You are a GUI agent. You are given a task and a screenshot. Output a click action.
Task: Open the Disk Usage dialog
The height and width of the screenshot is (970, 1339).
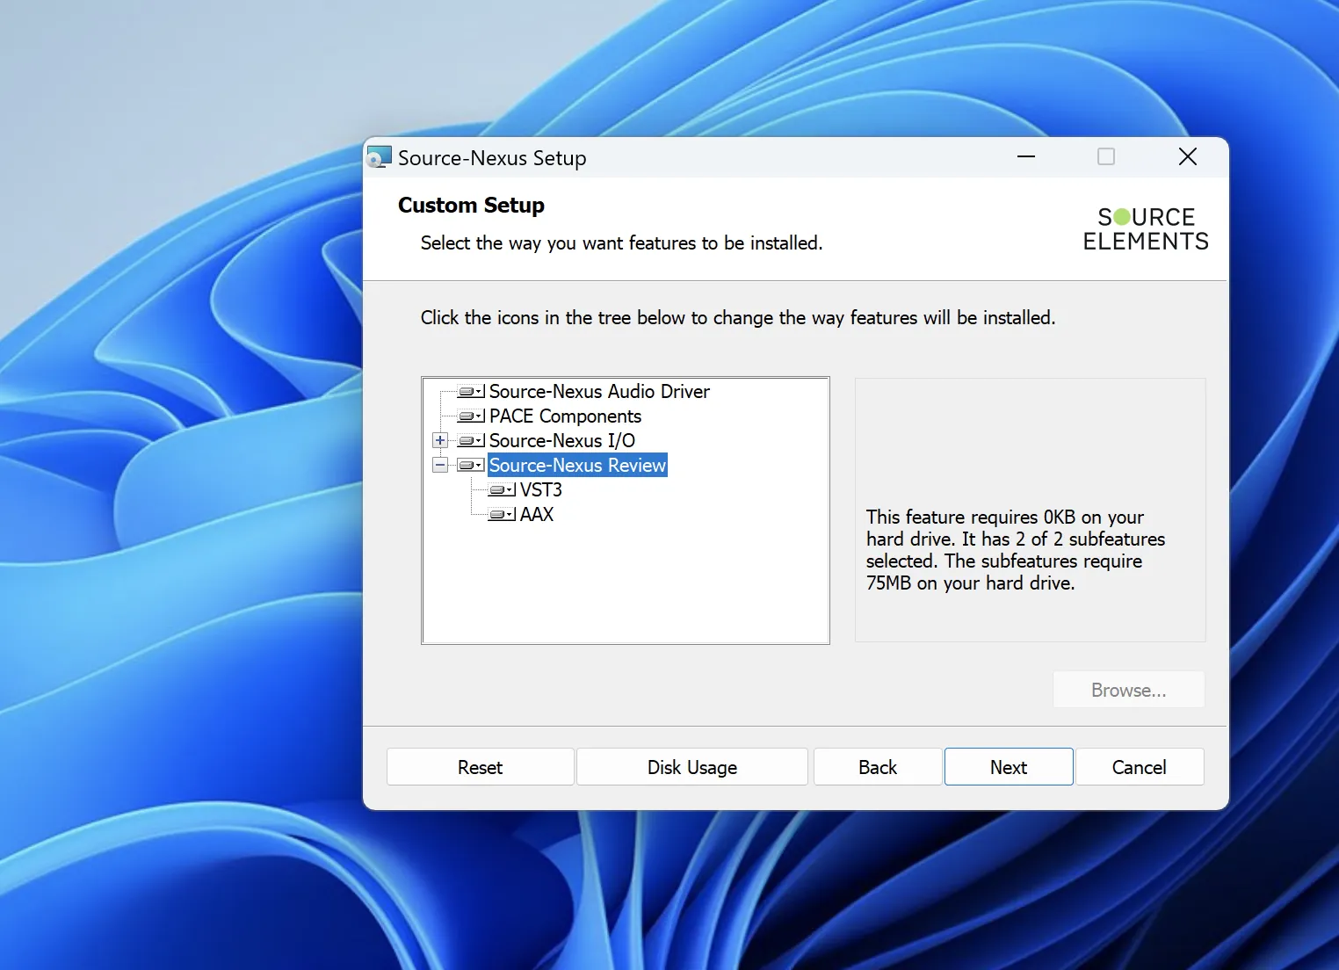pyautogui.click(x=692, y=767)
